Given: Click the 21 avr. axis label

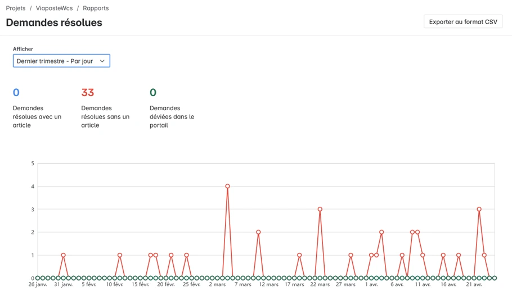Looking at the screenshot, I should point(474,284).
